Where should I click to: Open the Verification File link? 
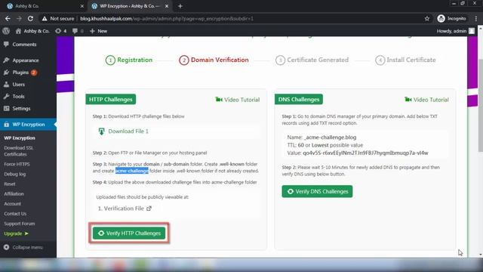(x=124, y=209)
